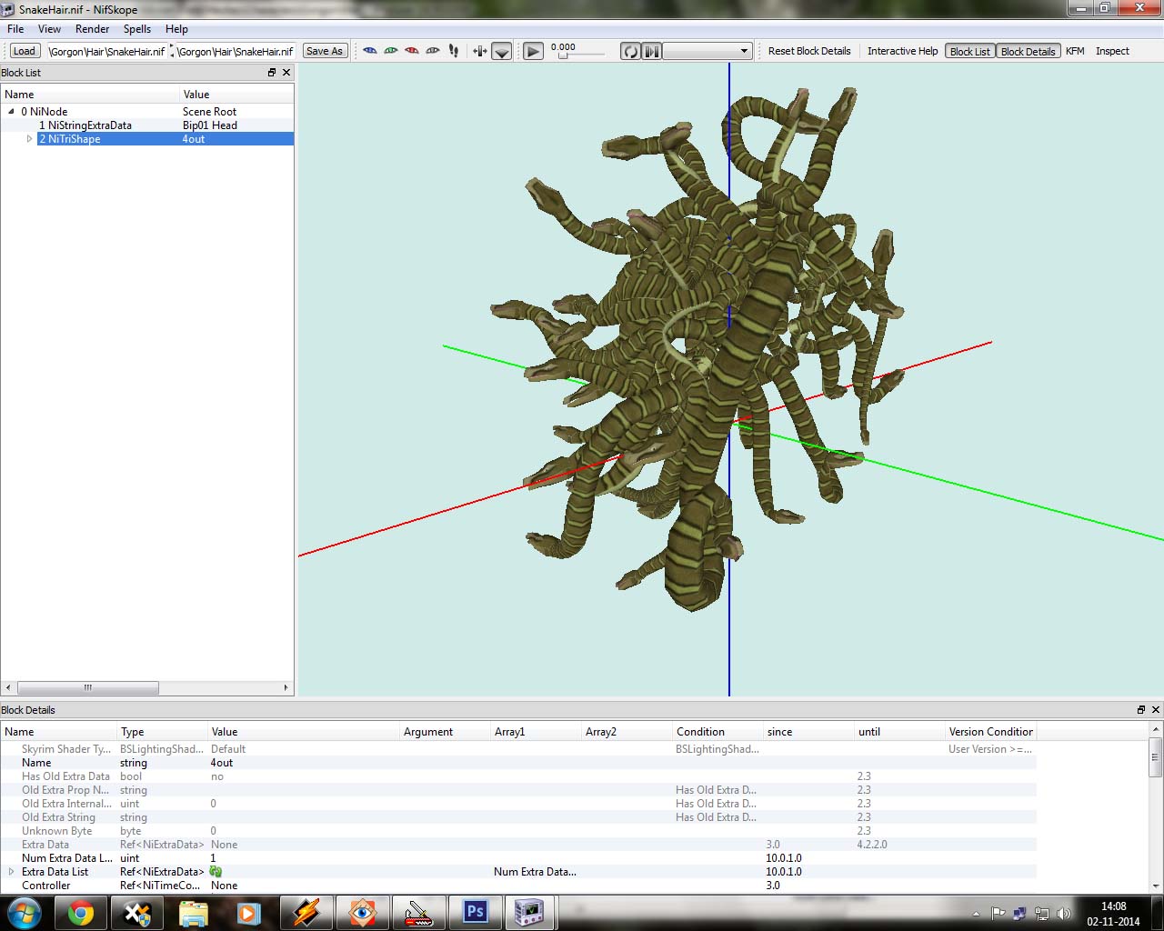Expand the Extra Data List row
The height and width of the screenshot is (931, 1164).
(x=12, y=872)
